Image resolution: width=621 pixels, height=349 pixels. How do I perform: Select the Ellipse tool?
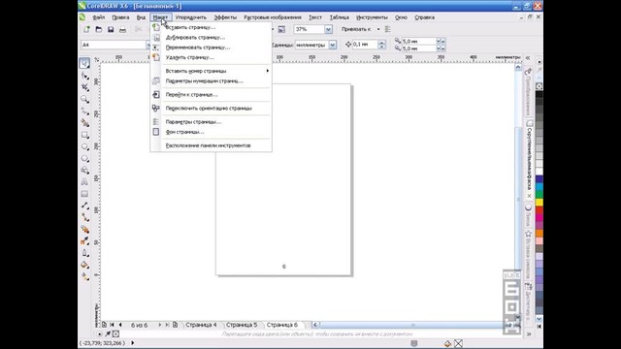[x=84, y=146]
